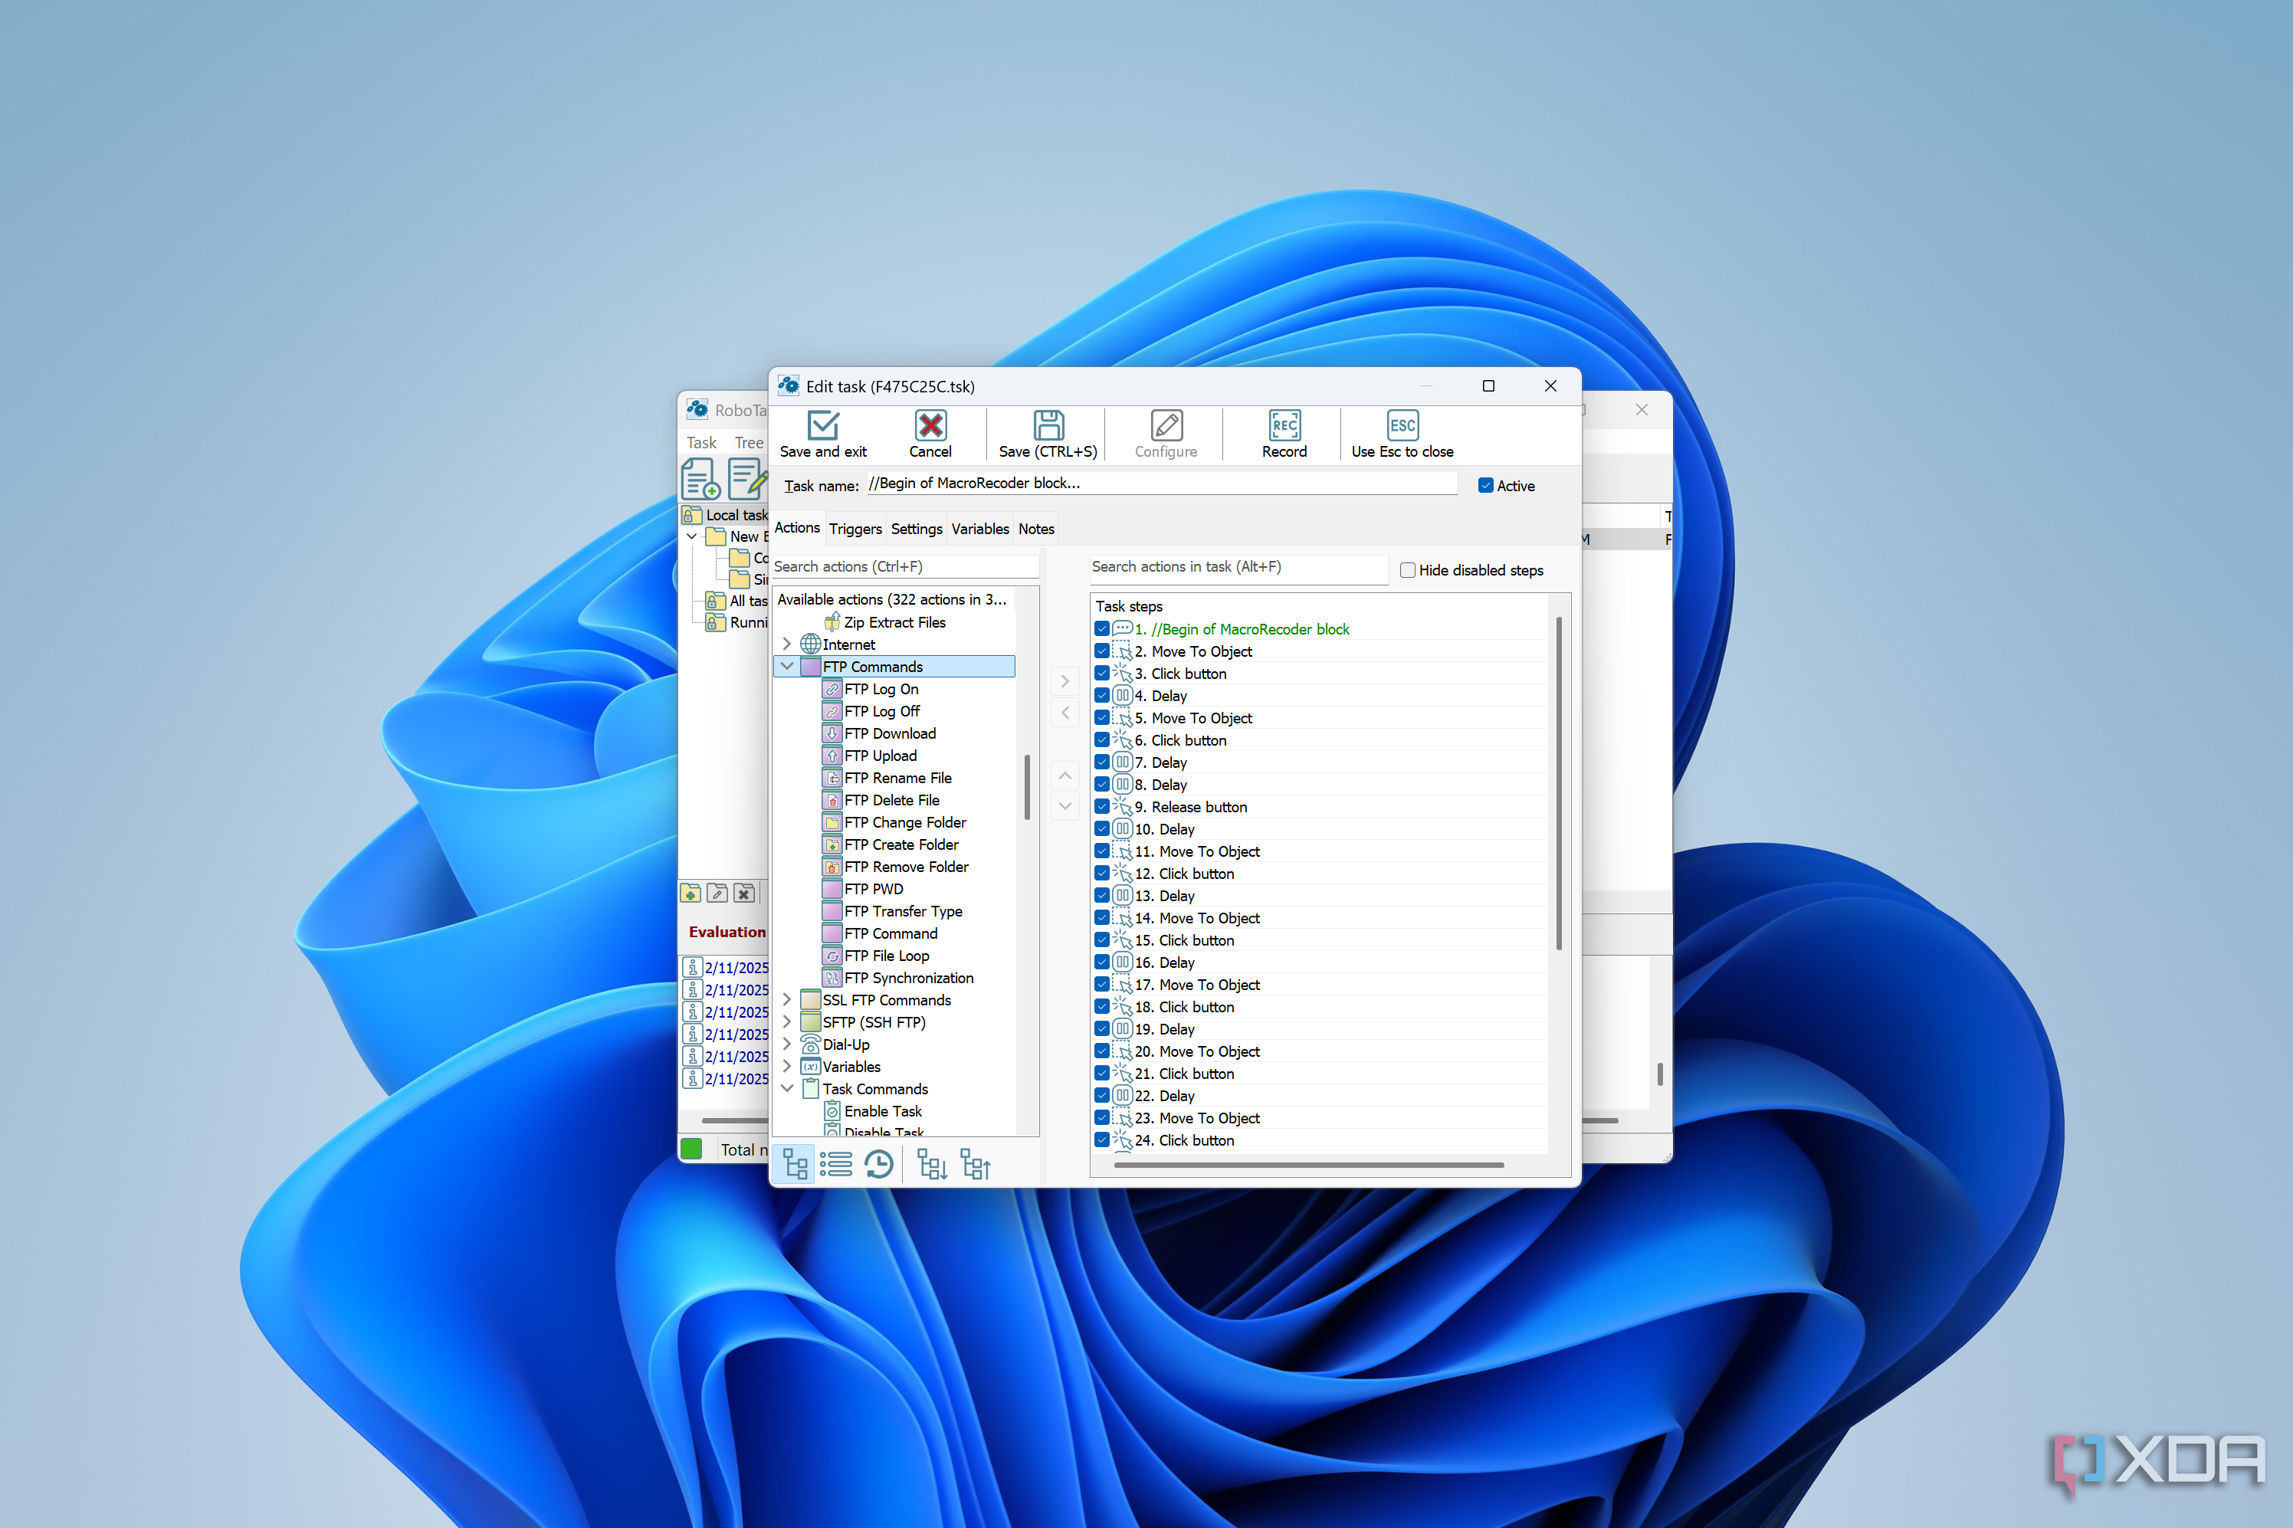Click the task steps horizontal scrollbar
This screenshot has height=1528, width=2293.
(1307, 1165)
